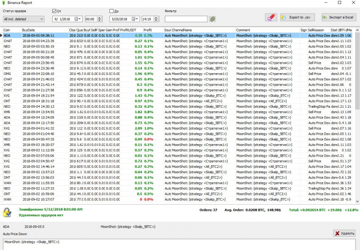Open calendar of the To date field

133,19
